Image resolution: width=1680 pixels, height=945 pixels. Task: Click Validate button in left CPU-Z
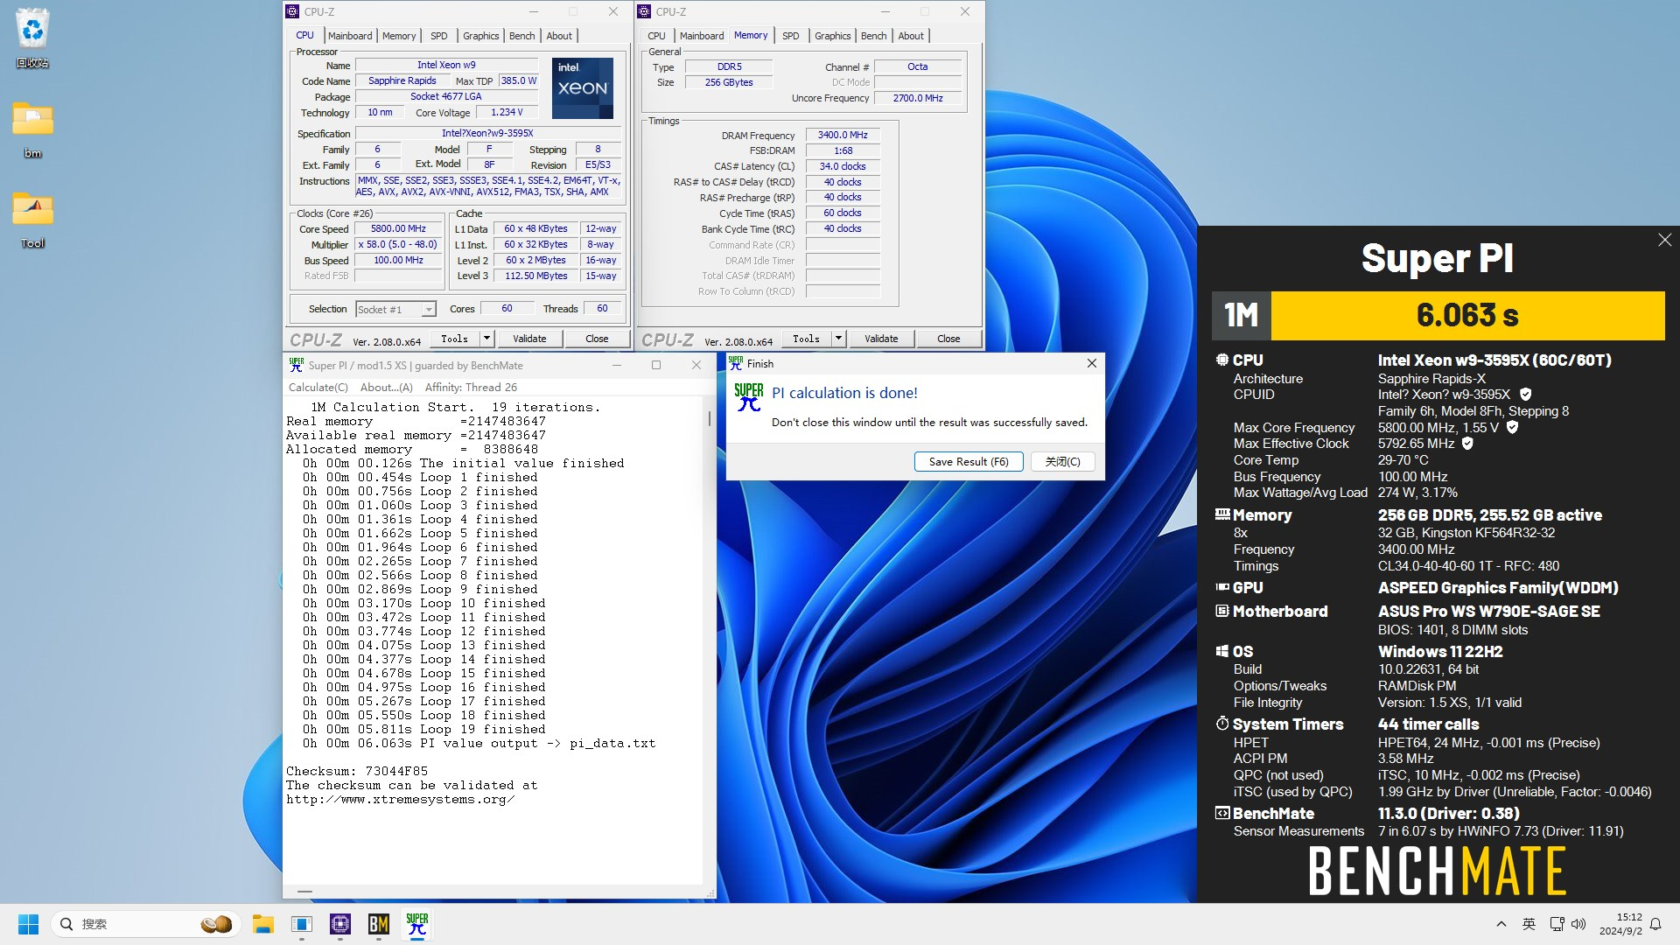(529, 339)
